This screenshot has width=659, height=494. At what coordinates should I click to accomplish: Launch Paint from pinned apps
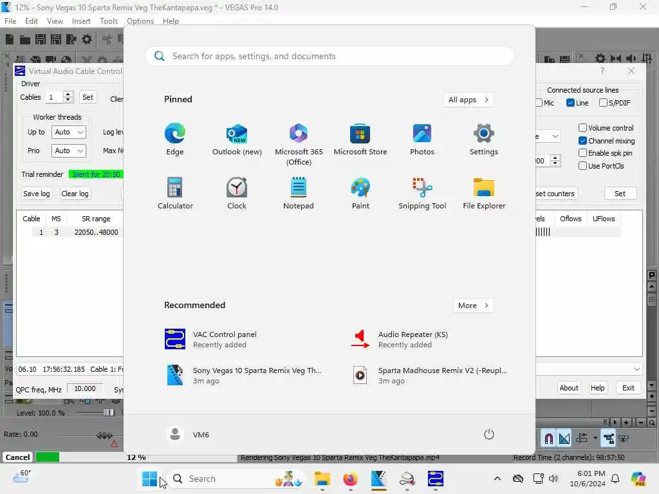[x=360, y=193]
